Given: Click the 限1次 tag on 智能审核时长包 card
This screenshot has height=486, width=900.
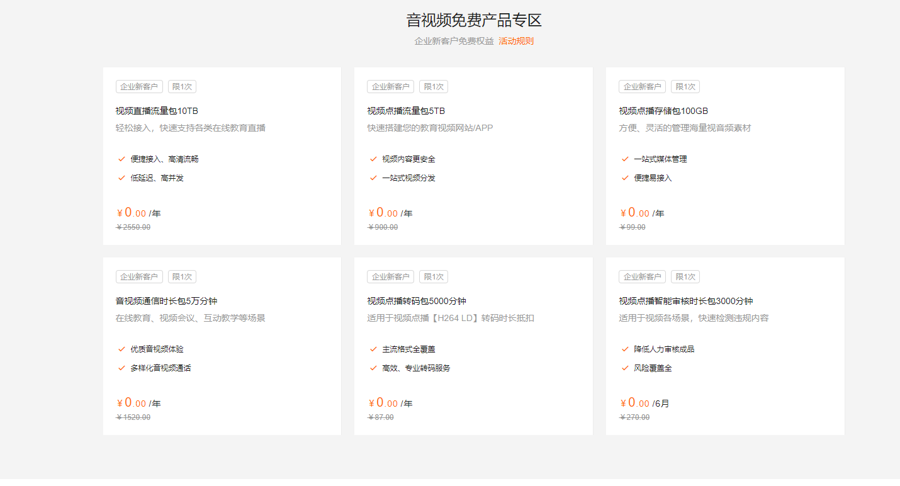Looking at the screenshot, I should 685,277.
